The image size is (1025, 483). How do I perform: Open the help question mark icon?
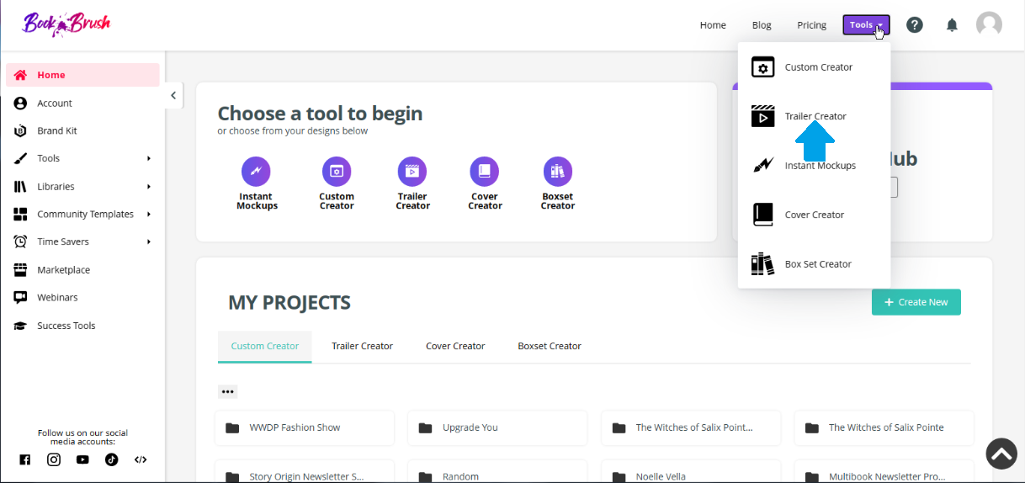click(x=915, y=25)
